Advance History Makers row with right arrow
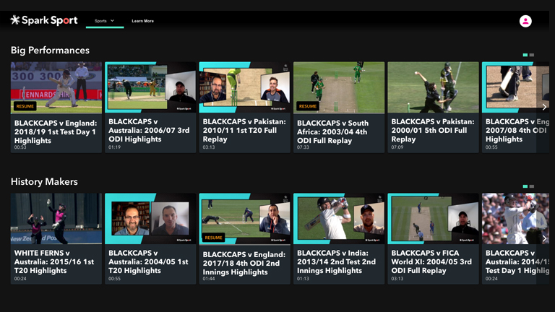The width and height of the screenshot is (555, 312). (544, 239)
